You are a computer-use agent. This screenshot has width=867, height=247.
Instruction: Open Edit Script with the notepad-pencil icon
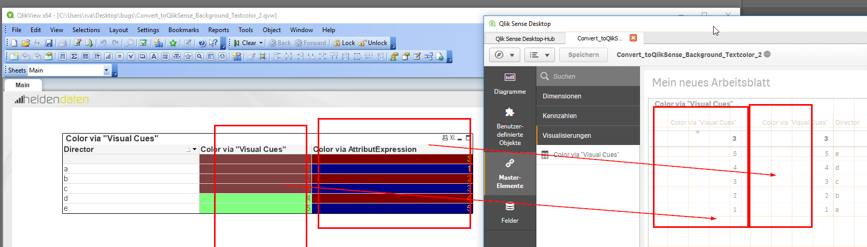78,43
